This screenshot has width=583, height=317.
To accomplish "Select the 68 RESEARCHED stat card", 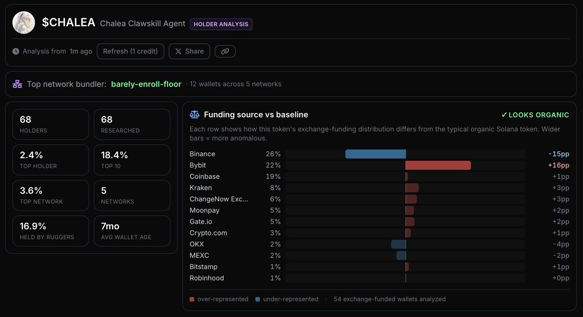I will pyautogui.click(x=132, y=124).
